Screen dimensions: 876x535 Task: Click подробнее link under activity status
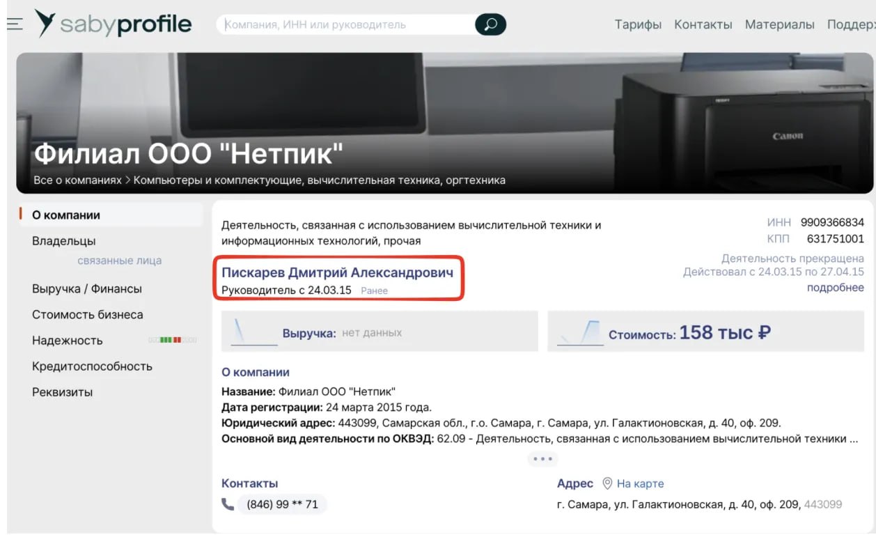(836, 288)
